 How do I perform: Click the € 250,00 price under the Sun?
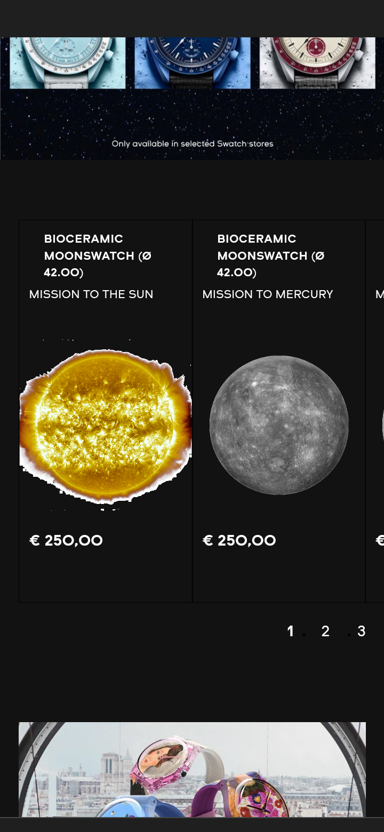click(x=66, y=541)
